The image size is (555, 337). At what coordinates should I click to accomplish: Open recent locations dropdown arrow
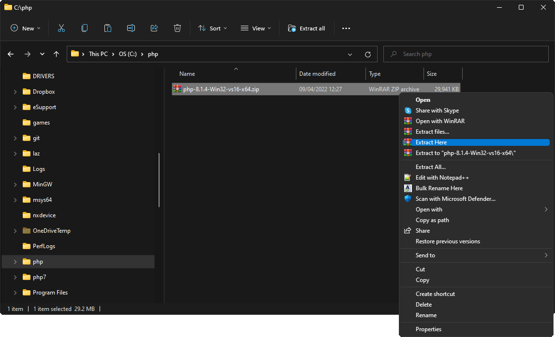click(x=42, y=54)
